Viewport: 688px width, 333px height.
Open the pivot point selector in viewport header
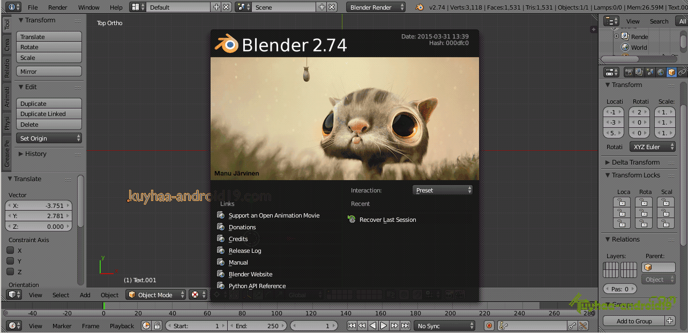[198, 295]
